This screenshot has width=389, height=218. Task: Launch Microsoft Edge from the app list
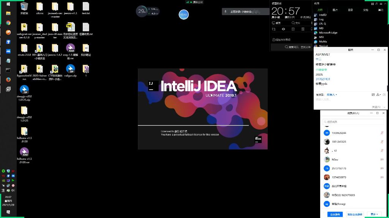point(326,33)
